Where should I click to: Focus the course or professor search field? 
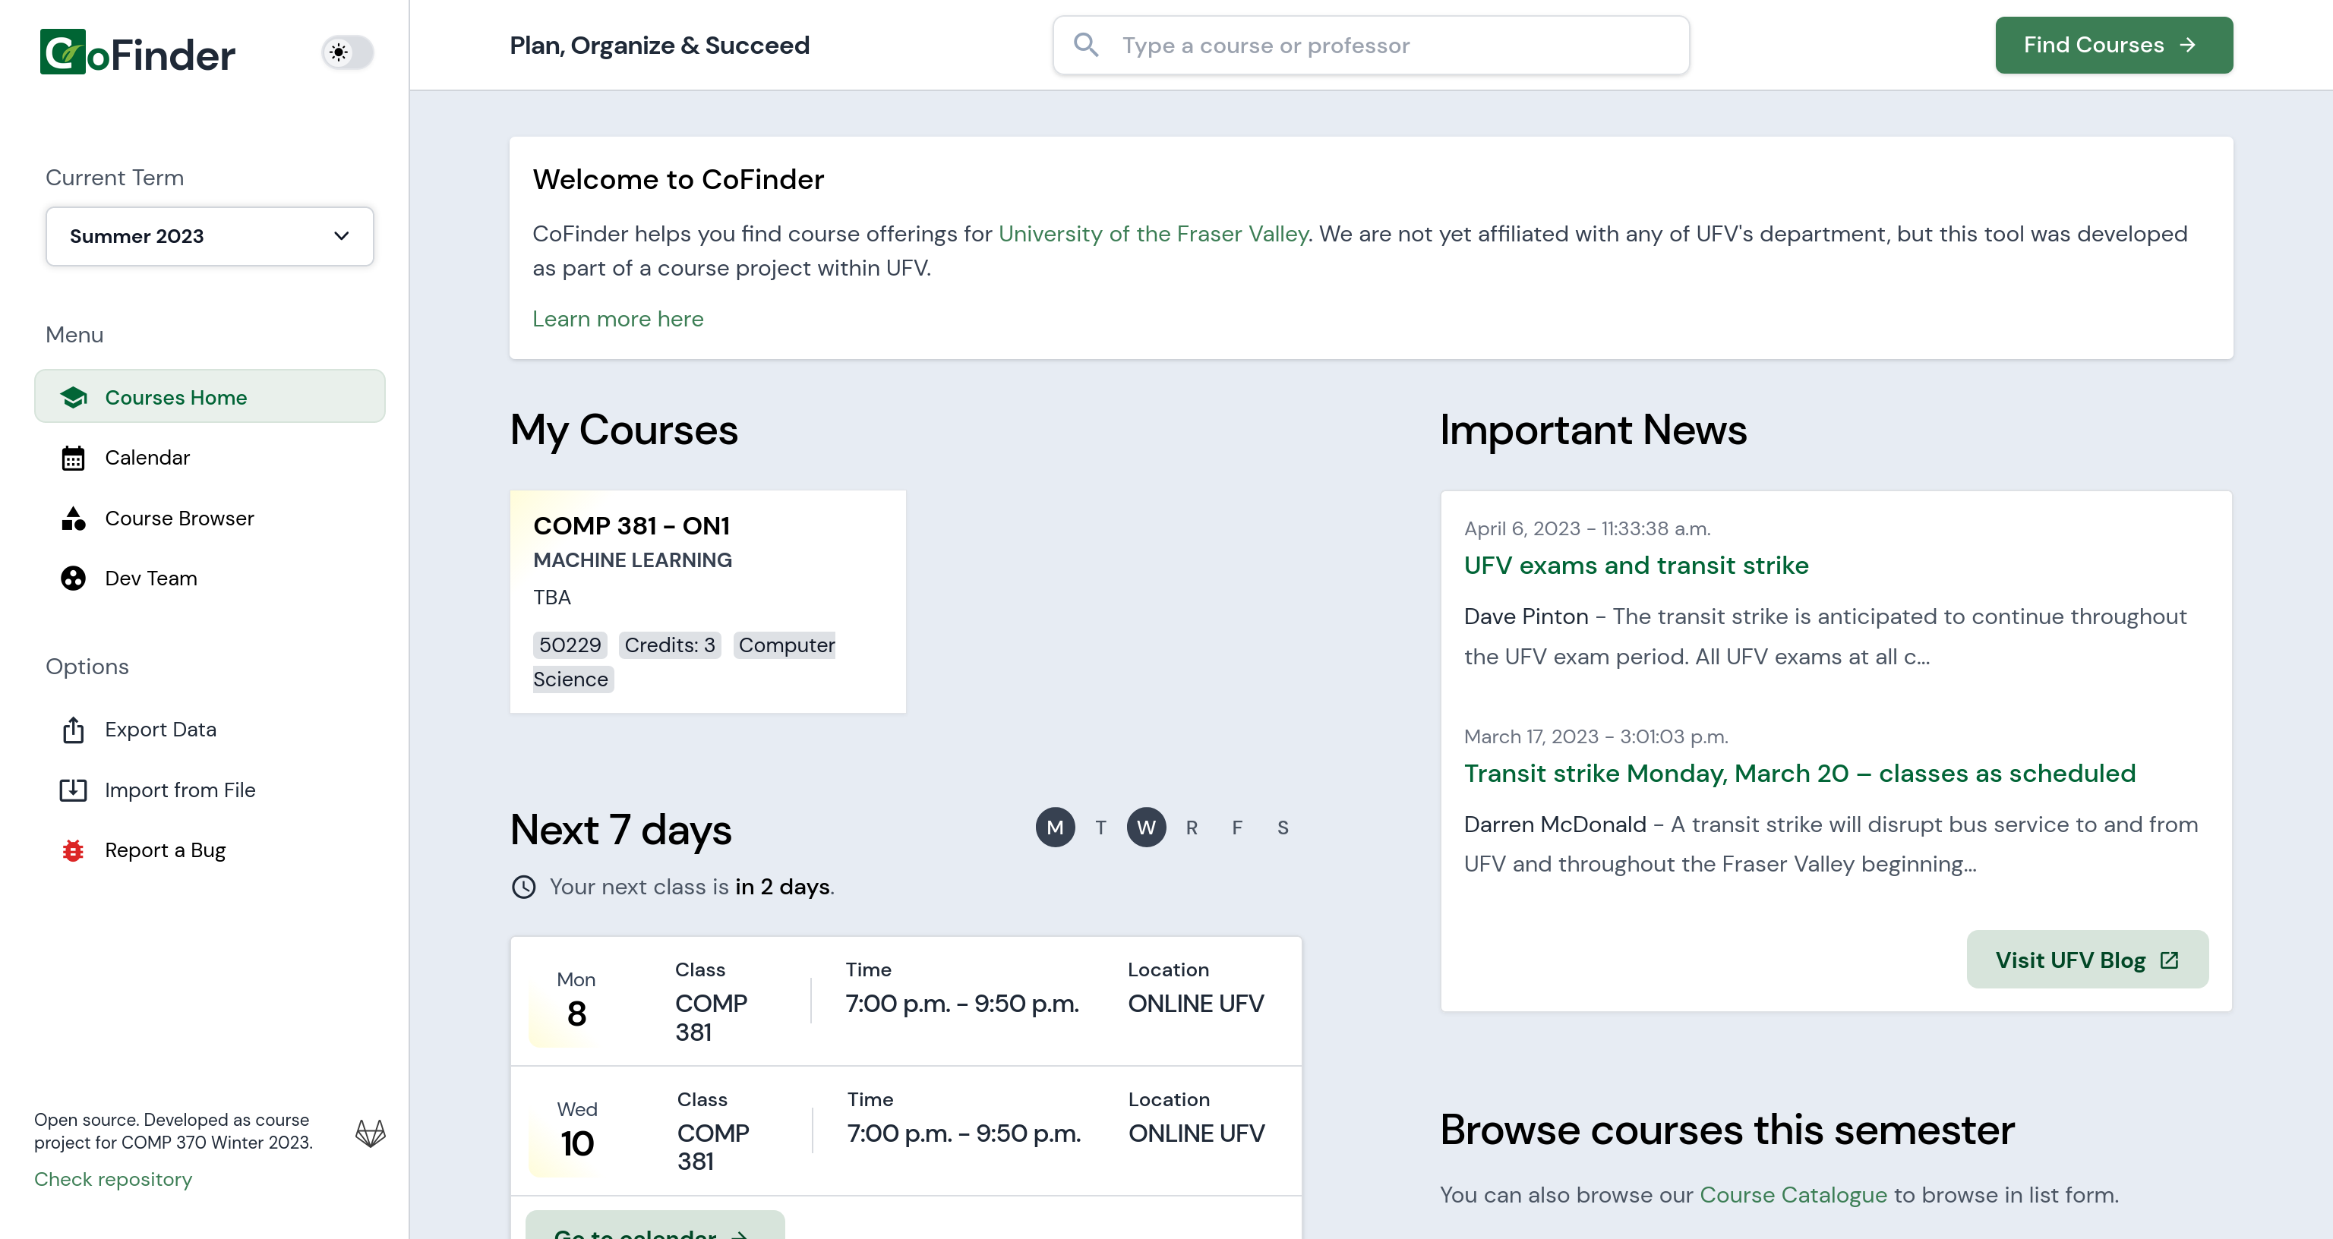point(1395,46)
